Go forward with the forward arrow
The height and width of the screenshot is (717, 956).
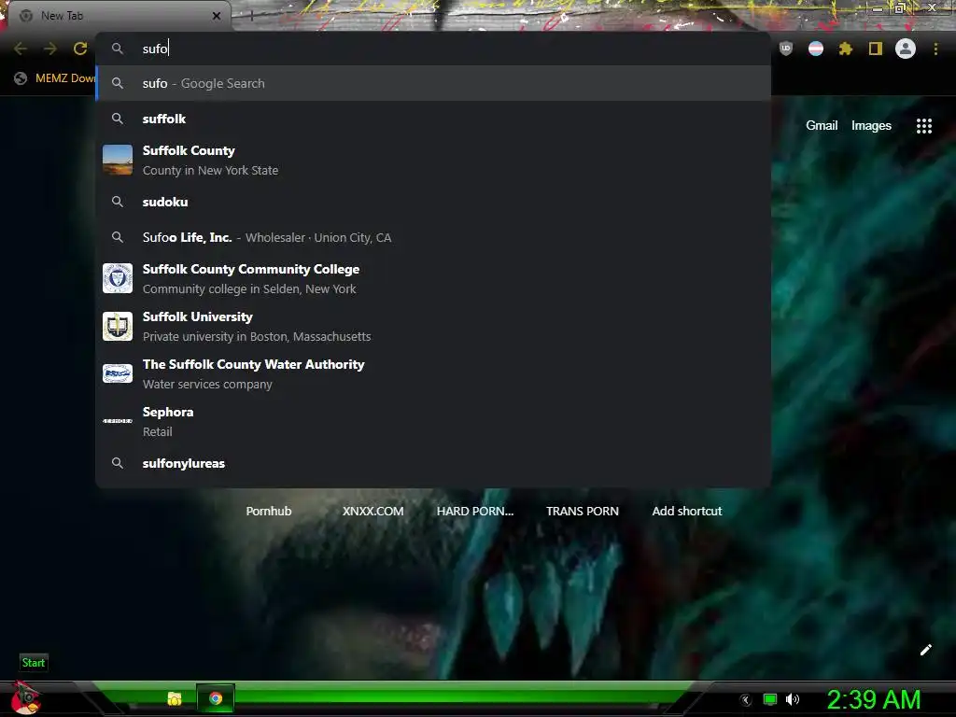(x=50, y=49)
